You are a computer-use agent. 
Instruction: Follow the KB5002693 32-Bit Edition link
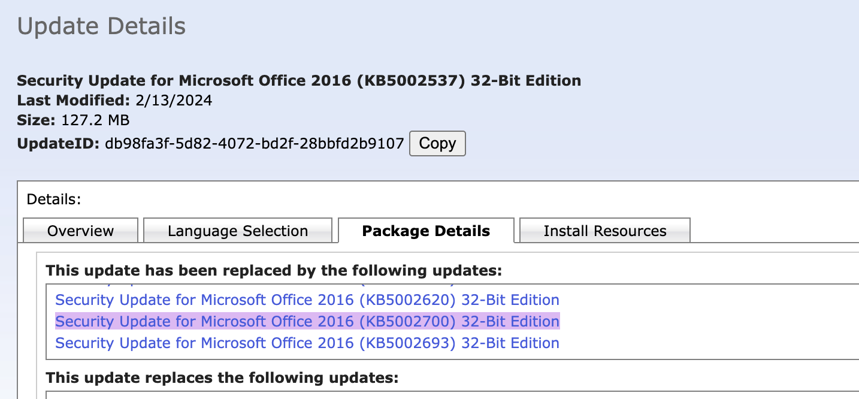(x=307, y=343)
